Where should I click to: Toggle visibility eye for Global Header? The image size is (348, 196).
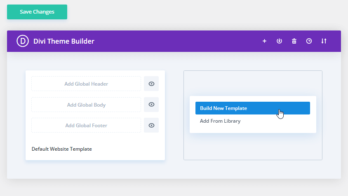(151, 84)
